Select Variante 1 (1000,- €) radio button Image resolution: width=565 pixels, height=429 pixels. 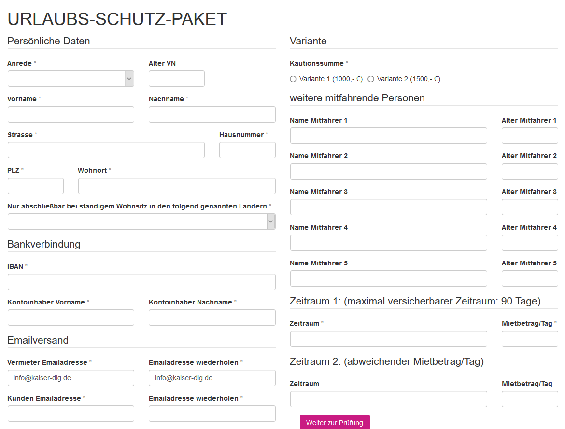click(293, 79)
